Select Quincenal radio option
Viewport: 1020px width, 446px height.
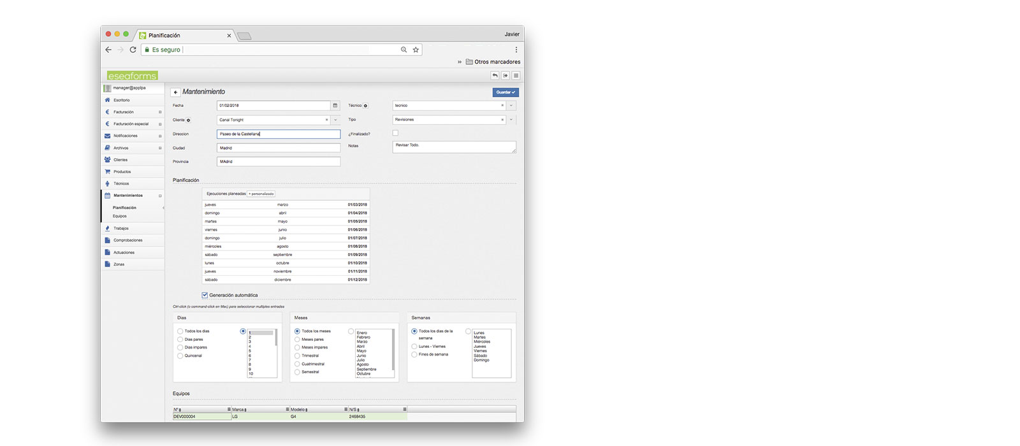pyautogui.click(x=180, y=356)
